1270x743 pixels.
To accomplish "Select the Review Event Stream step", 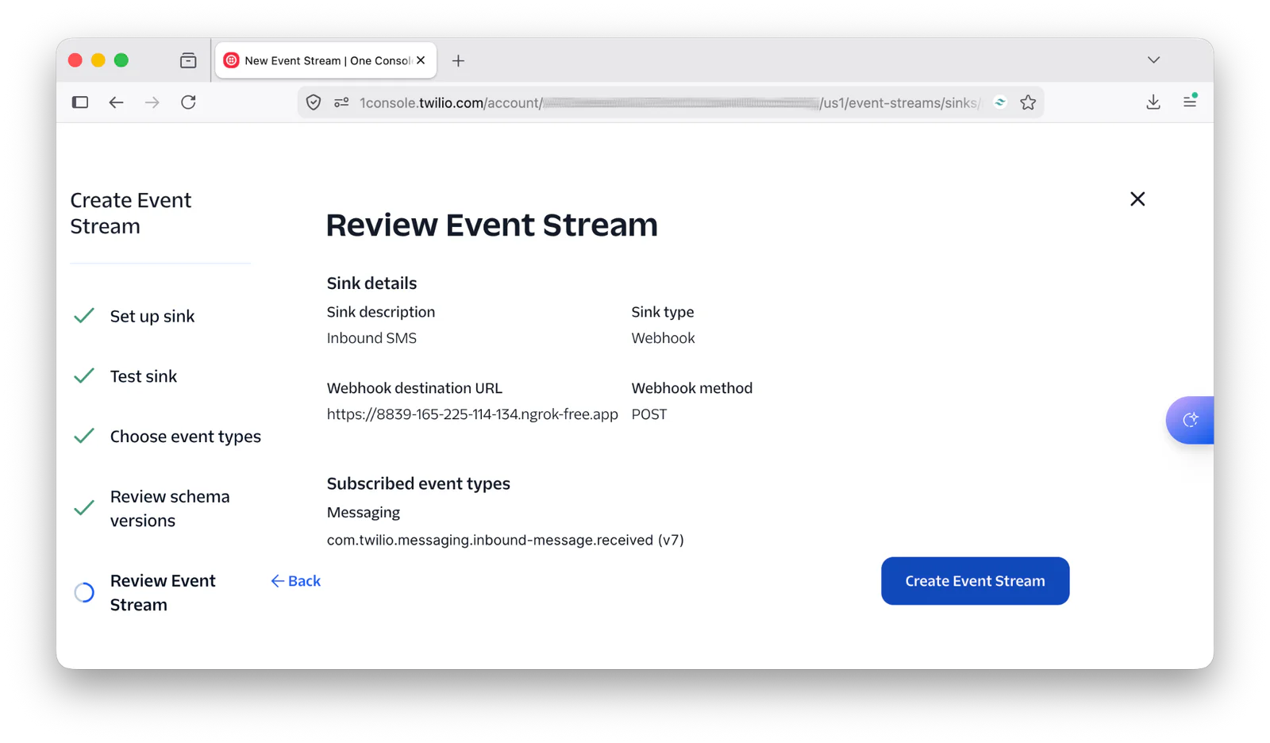I will click(x=163, y=592).
